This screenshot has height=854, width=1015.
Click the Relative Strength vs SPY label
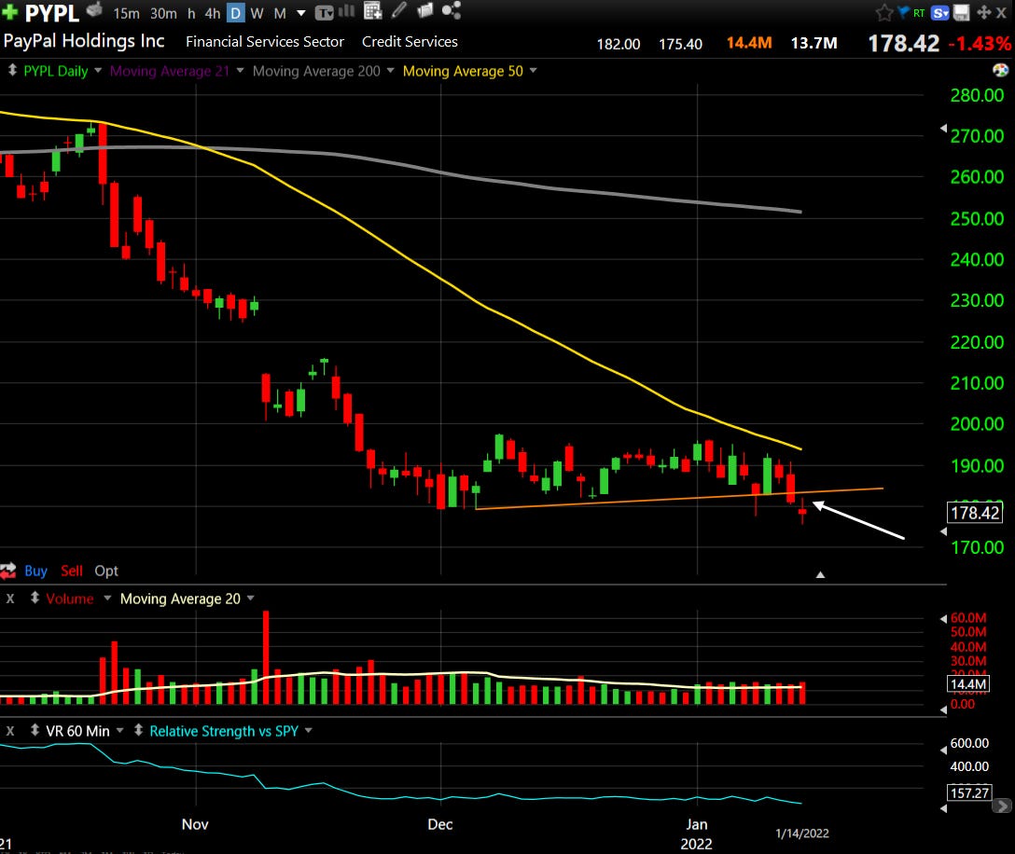point(224,731)
